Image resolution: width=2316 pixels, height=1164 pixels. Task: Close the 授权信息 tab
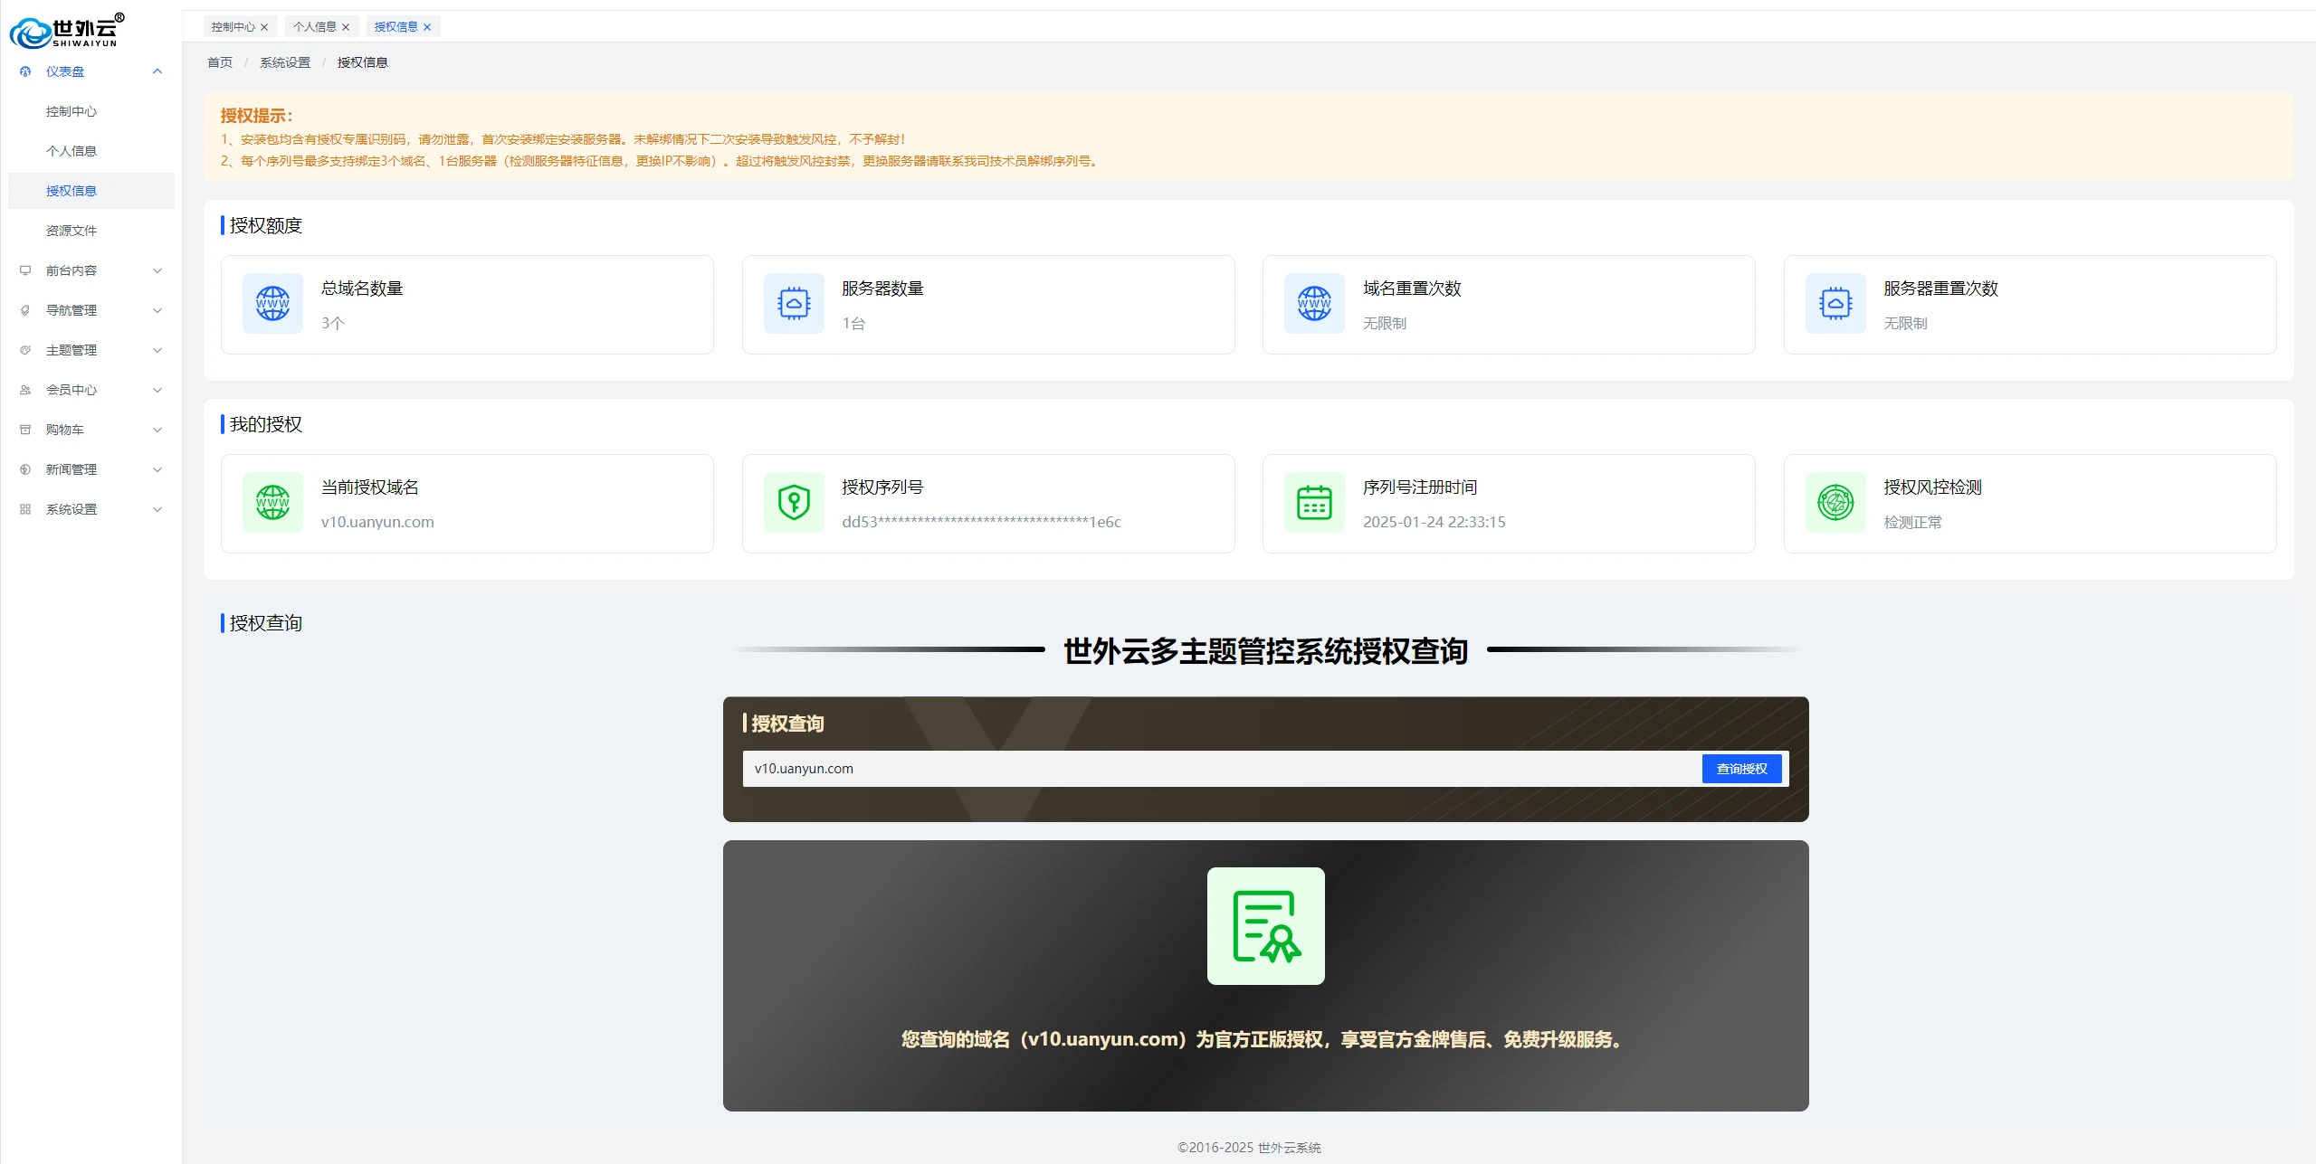pos(427,27)
